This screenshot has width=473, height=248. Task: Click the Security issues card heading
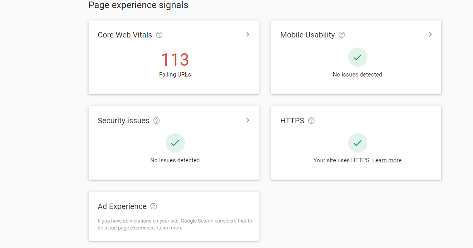[123, 121]
